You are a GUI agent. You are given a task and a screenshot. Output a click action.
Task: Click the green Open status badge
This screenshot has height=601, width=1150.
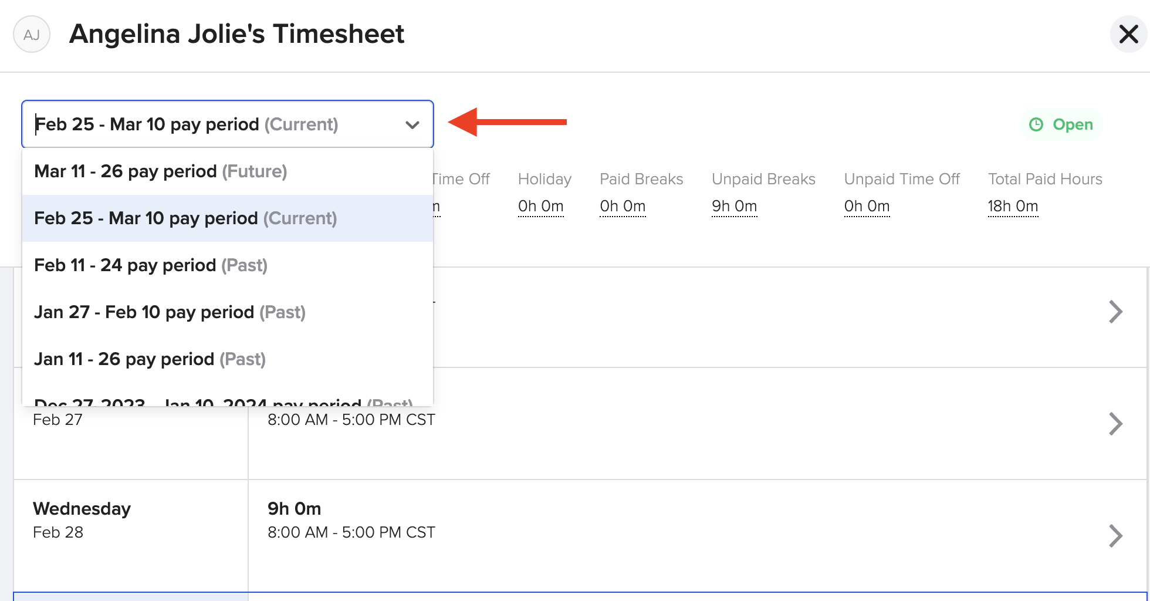tap(1061, 124)
